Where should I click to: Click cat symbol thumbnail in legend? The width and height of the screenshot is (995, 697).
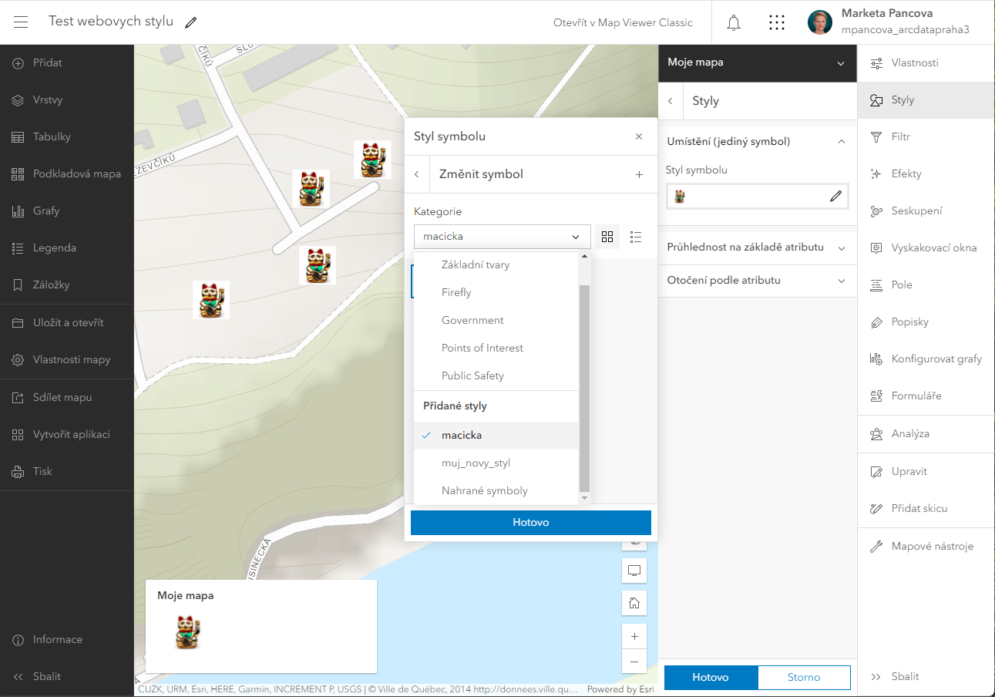tap(189, 632)
